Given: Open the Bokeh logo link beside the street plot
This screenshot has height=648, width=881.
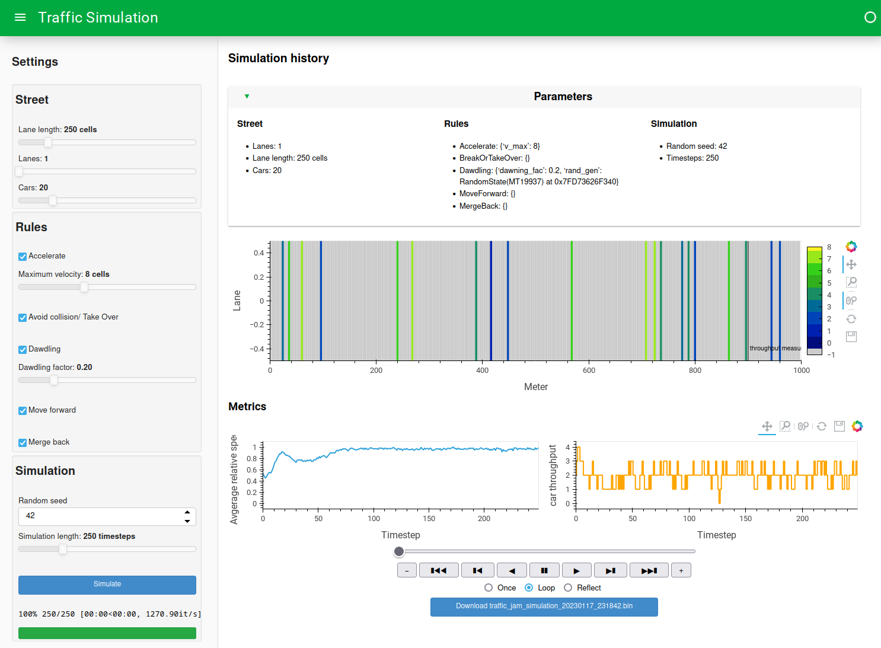Looking at the screenshot, I should tap(851, 247).
